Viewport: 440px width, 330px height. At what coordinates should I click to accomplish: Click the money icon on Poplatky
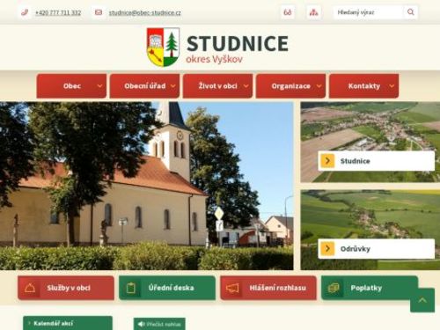click(x=334, y=288)
